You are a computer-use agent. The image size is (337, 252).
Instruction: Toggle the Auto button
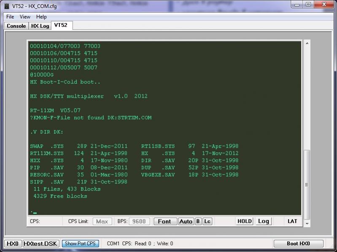point(186,221)
